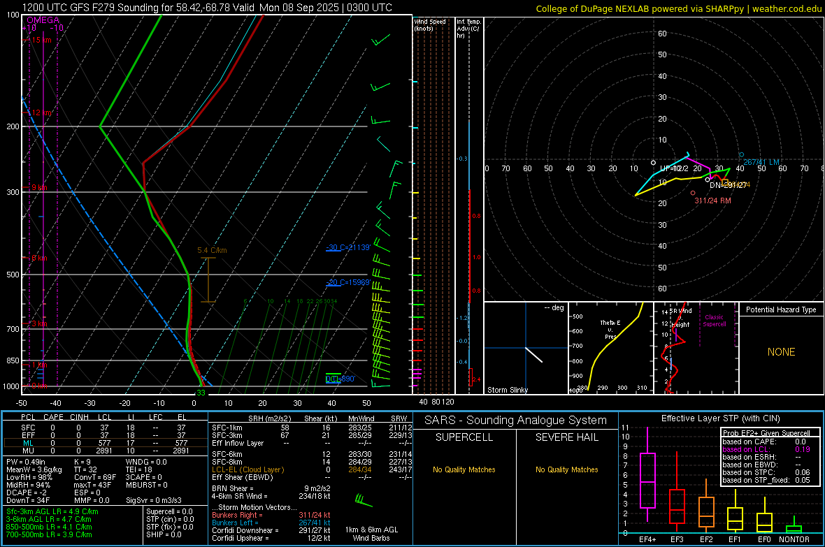825x547 pixels.
Task: Click the 1km & 6km AGL Wind Barbs caption
Action: pos(371,534)
